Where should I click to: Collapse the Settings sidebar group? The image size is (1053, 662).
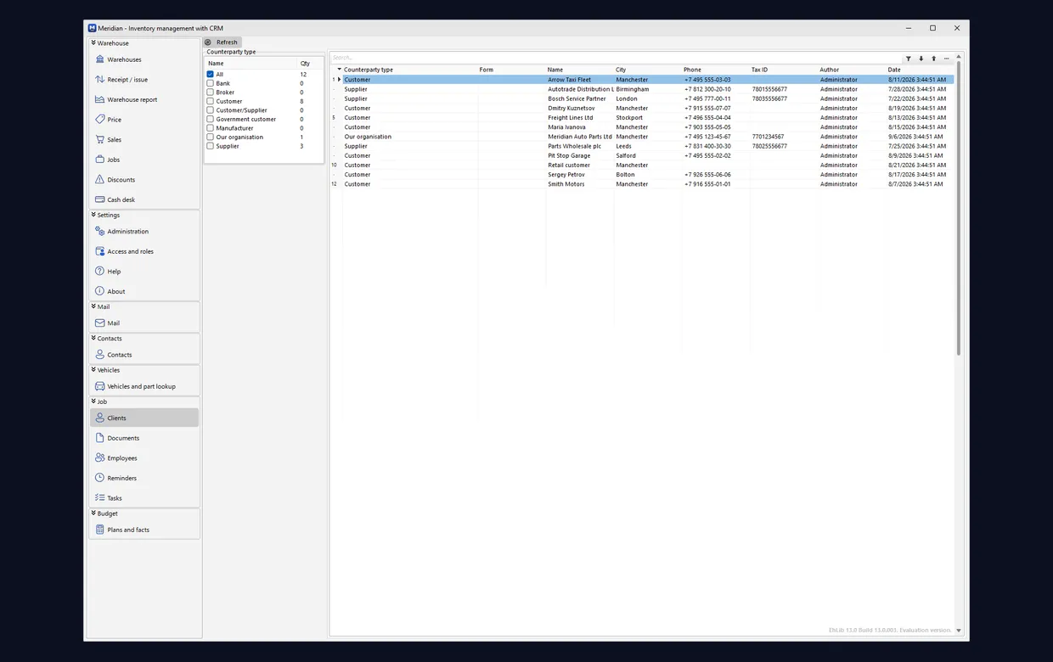pos(93,215)
